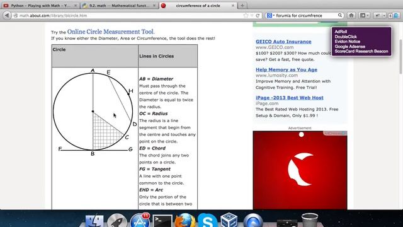Click the 'AB = Diameter' heading
Viewport: 403px width, 227px height.
(x=156, y=79)
